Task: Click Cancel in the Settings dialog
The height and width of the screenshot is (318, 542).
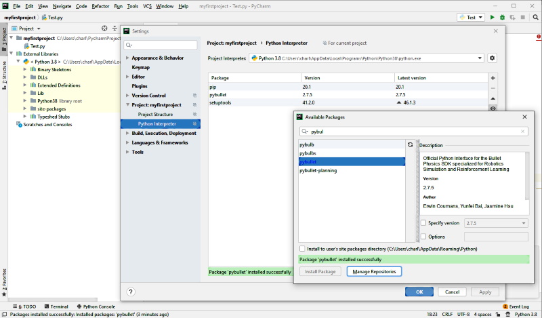Action: [452, 292]
